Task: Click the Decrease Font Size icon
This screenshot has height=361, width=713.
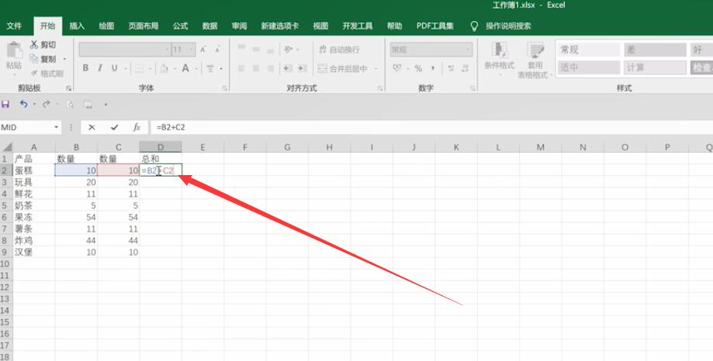Action: click(x=217, y=50)
